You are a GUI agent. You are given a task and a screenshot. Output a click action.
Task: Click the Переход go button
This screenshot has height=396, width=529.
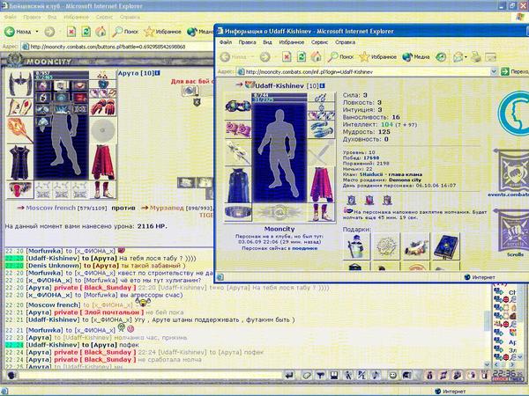tap(515, 72)
